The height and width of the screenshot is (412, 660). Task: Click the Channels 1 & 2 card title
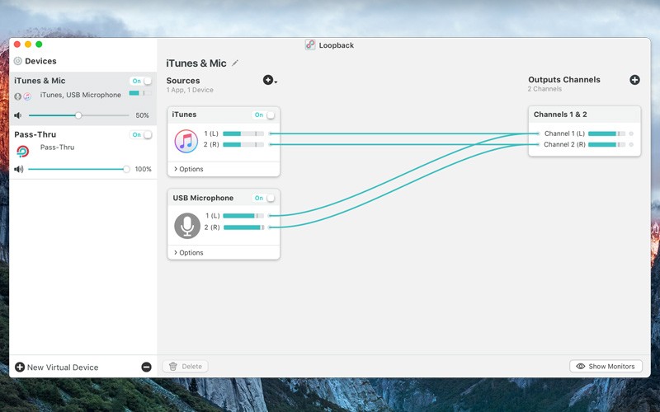560,115
